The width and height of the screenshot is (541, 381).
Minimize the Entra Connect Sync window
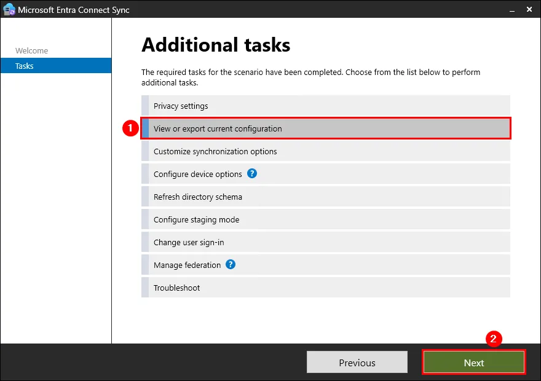pyautogui.click(x=512, y=10)
